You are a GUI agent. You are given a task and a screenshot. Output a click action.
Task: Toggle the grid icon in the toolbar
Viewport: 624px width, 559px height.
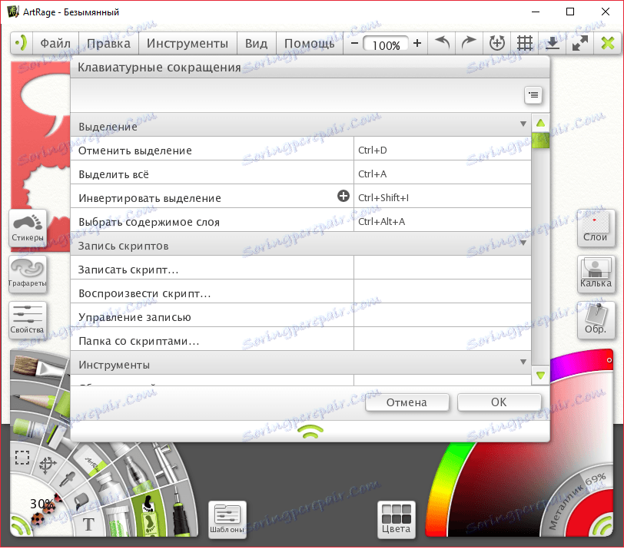coord(525,43)
